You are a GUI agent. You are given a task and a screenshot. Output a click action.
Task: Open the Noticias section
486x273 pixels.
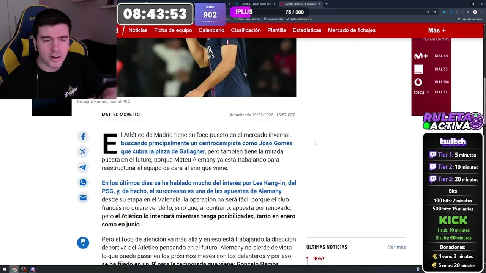coord(138,30)
